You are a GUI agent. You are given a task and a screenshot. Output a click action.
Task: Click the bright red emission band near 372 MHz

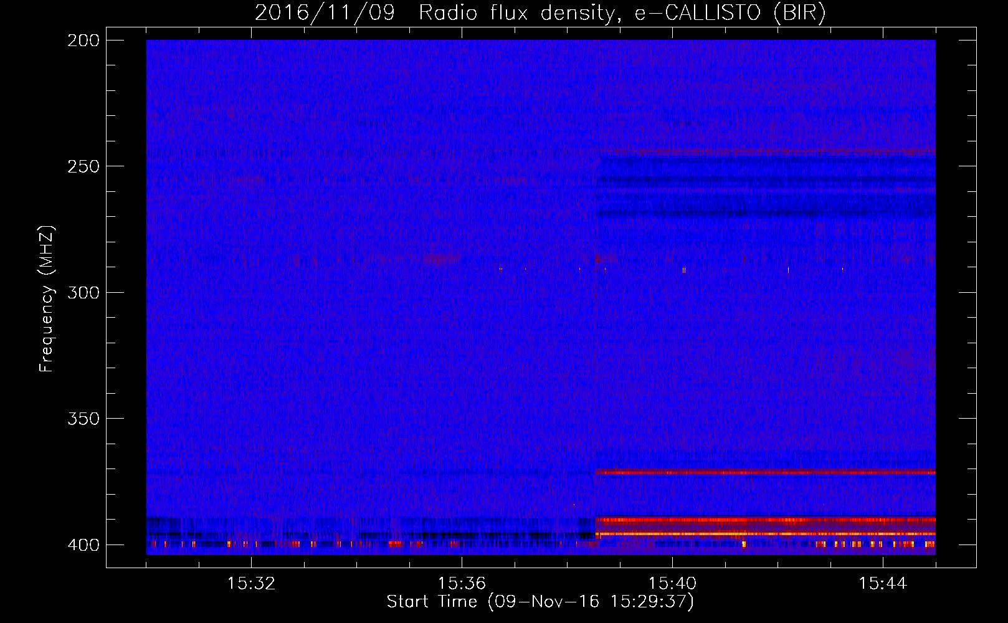click(x=765, y=472)
